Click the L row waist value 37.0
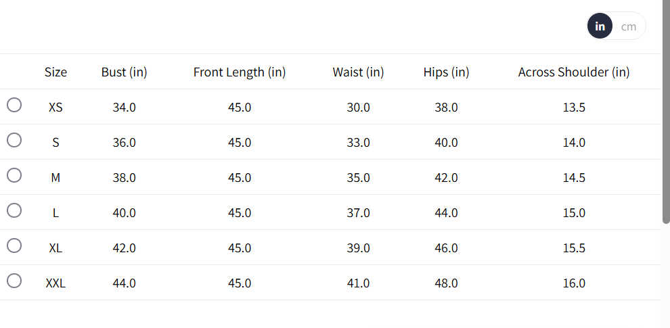Screen dimensions: 670x328 coord(358,212)
